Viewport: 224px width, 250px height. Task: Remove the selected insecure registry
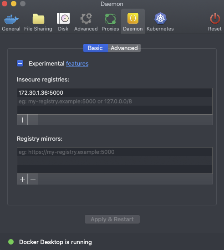[33, 120]
